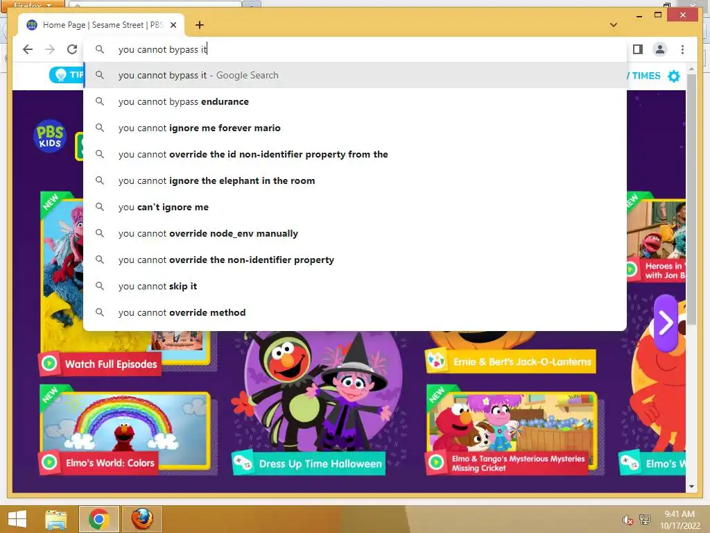This screenshot has width=710, height=533.
Task: Click the Tips lightbulb button
Action: point(67,75)
